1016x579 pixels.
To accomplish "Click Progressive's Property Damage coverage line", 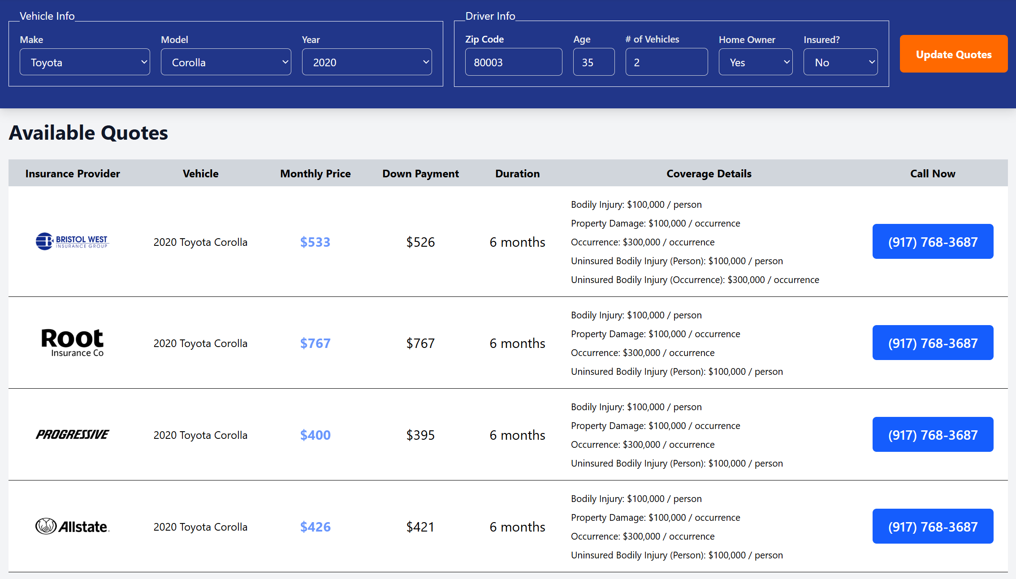I will click(x=656, y=426).
